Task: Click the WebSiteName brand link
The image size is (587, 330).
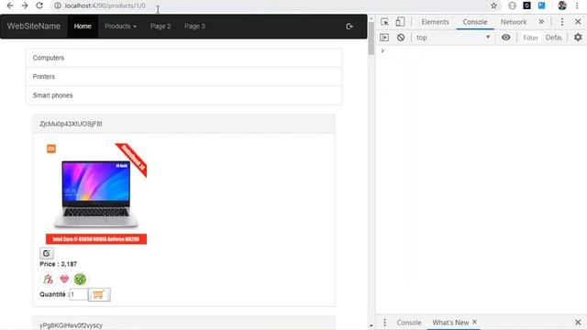Action: point(34,27)
